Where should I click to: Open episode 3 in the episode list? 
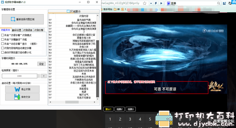click(x=130, y=119)
